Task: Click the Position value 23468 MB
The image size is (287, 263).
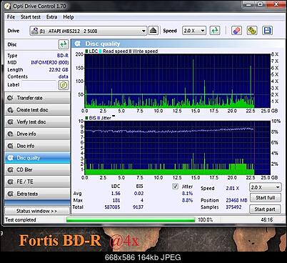Action: 236,200
